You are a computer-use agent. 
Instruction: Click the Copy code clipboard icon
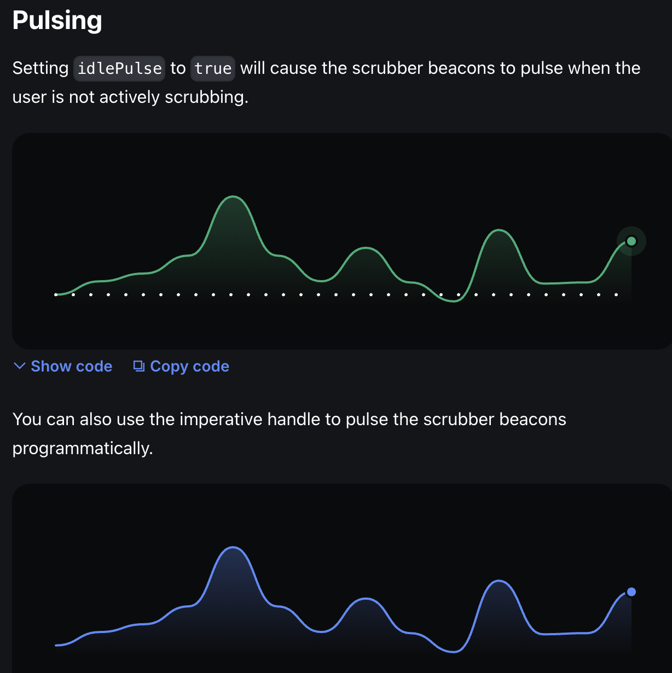139,366
